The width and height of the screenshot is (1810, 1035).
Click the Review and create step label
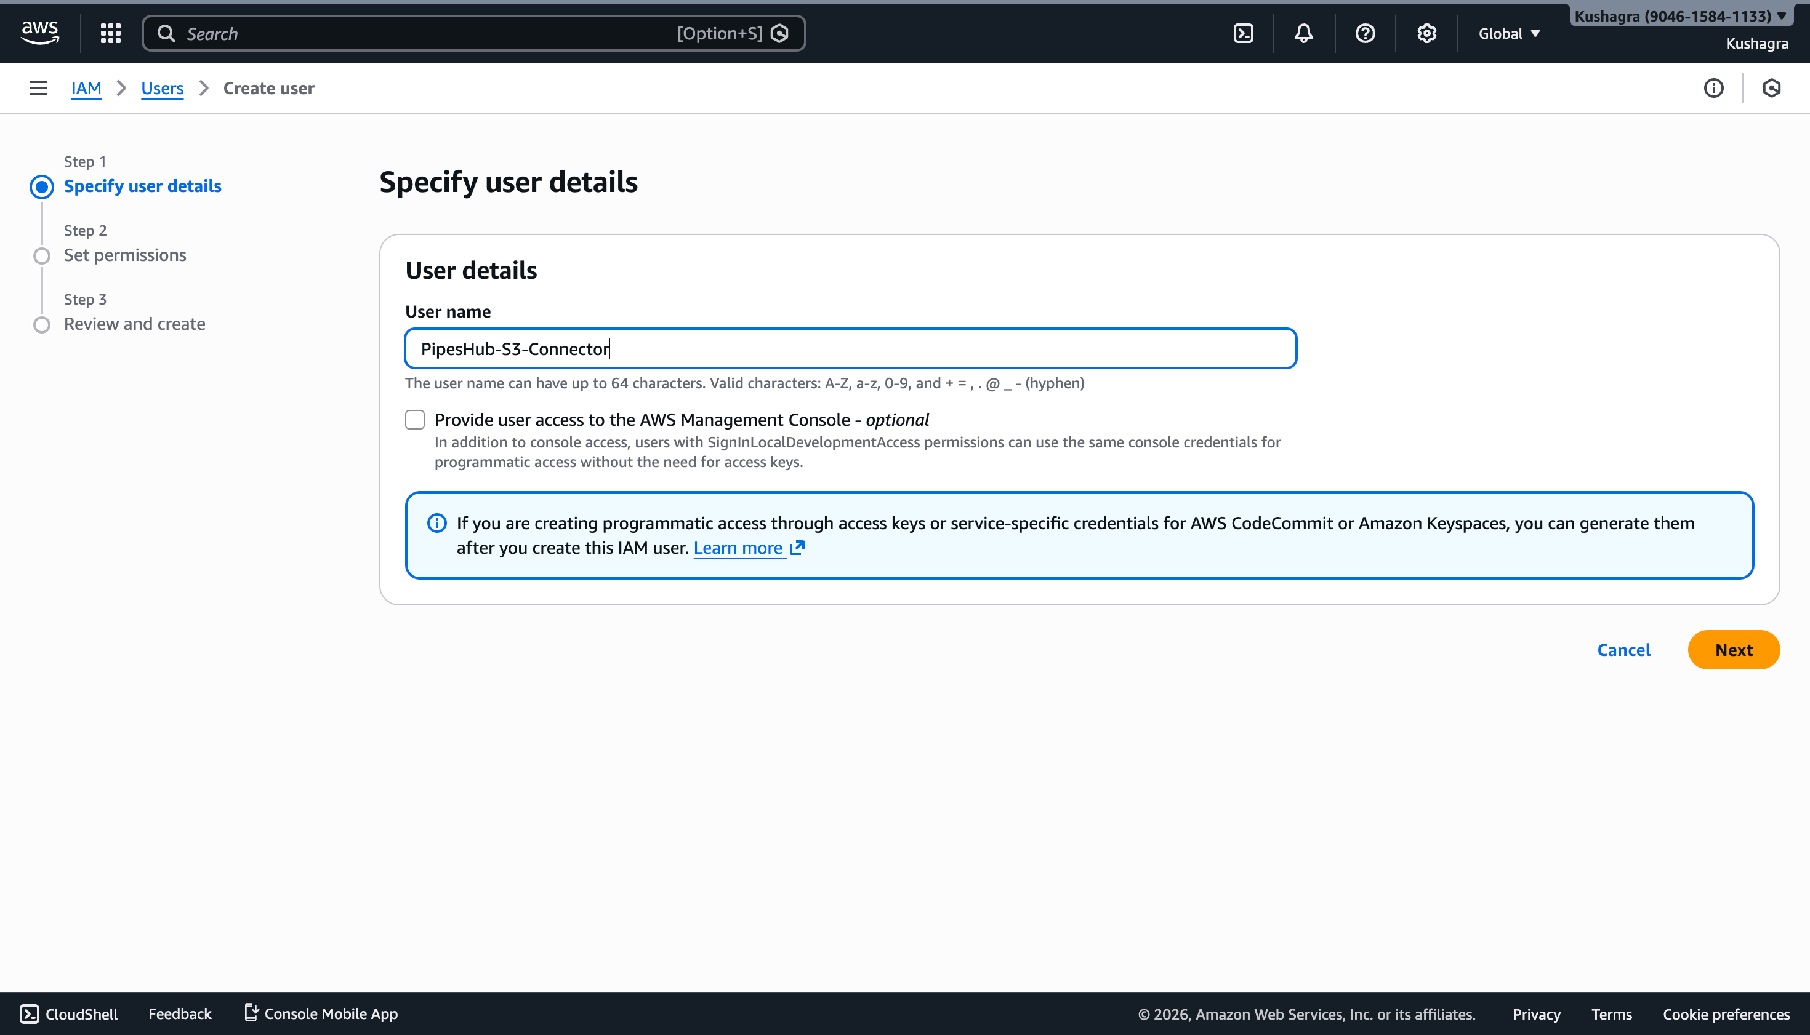[x=134, y=324]
